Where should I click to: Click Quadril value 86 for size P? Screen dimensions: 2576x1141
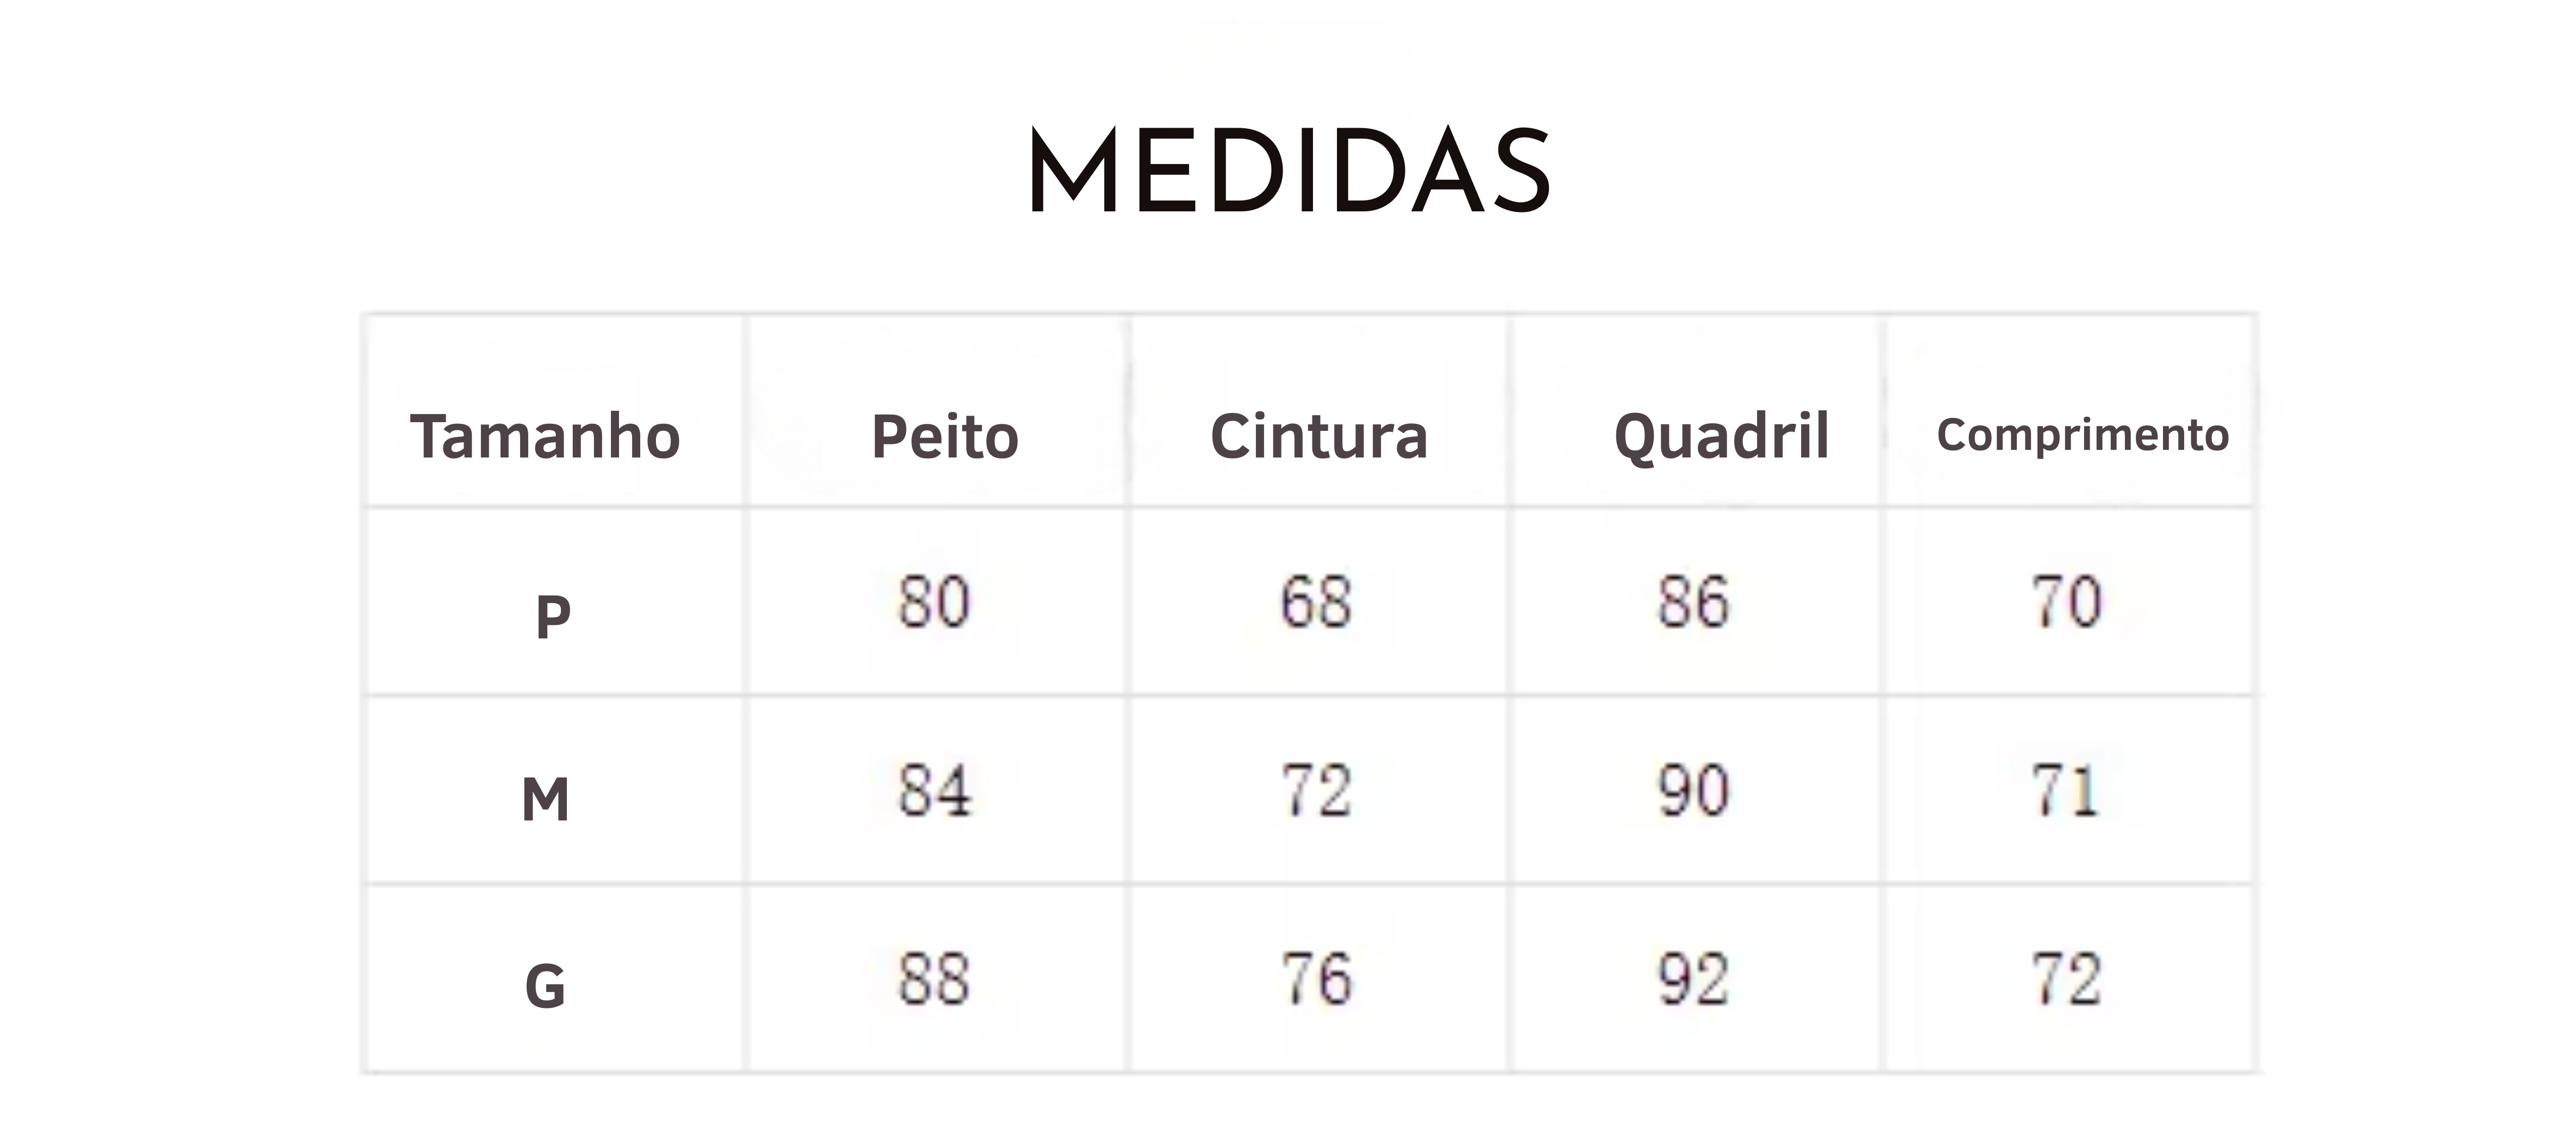pyautogui.click(x=1693, y=603)
